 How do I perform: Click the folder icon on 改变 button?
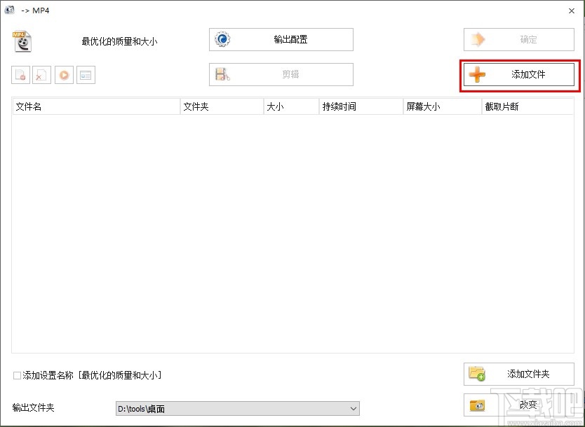[478, 405]
